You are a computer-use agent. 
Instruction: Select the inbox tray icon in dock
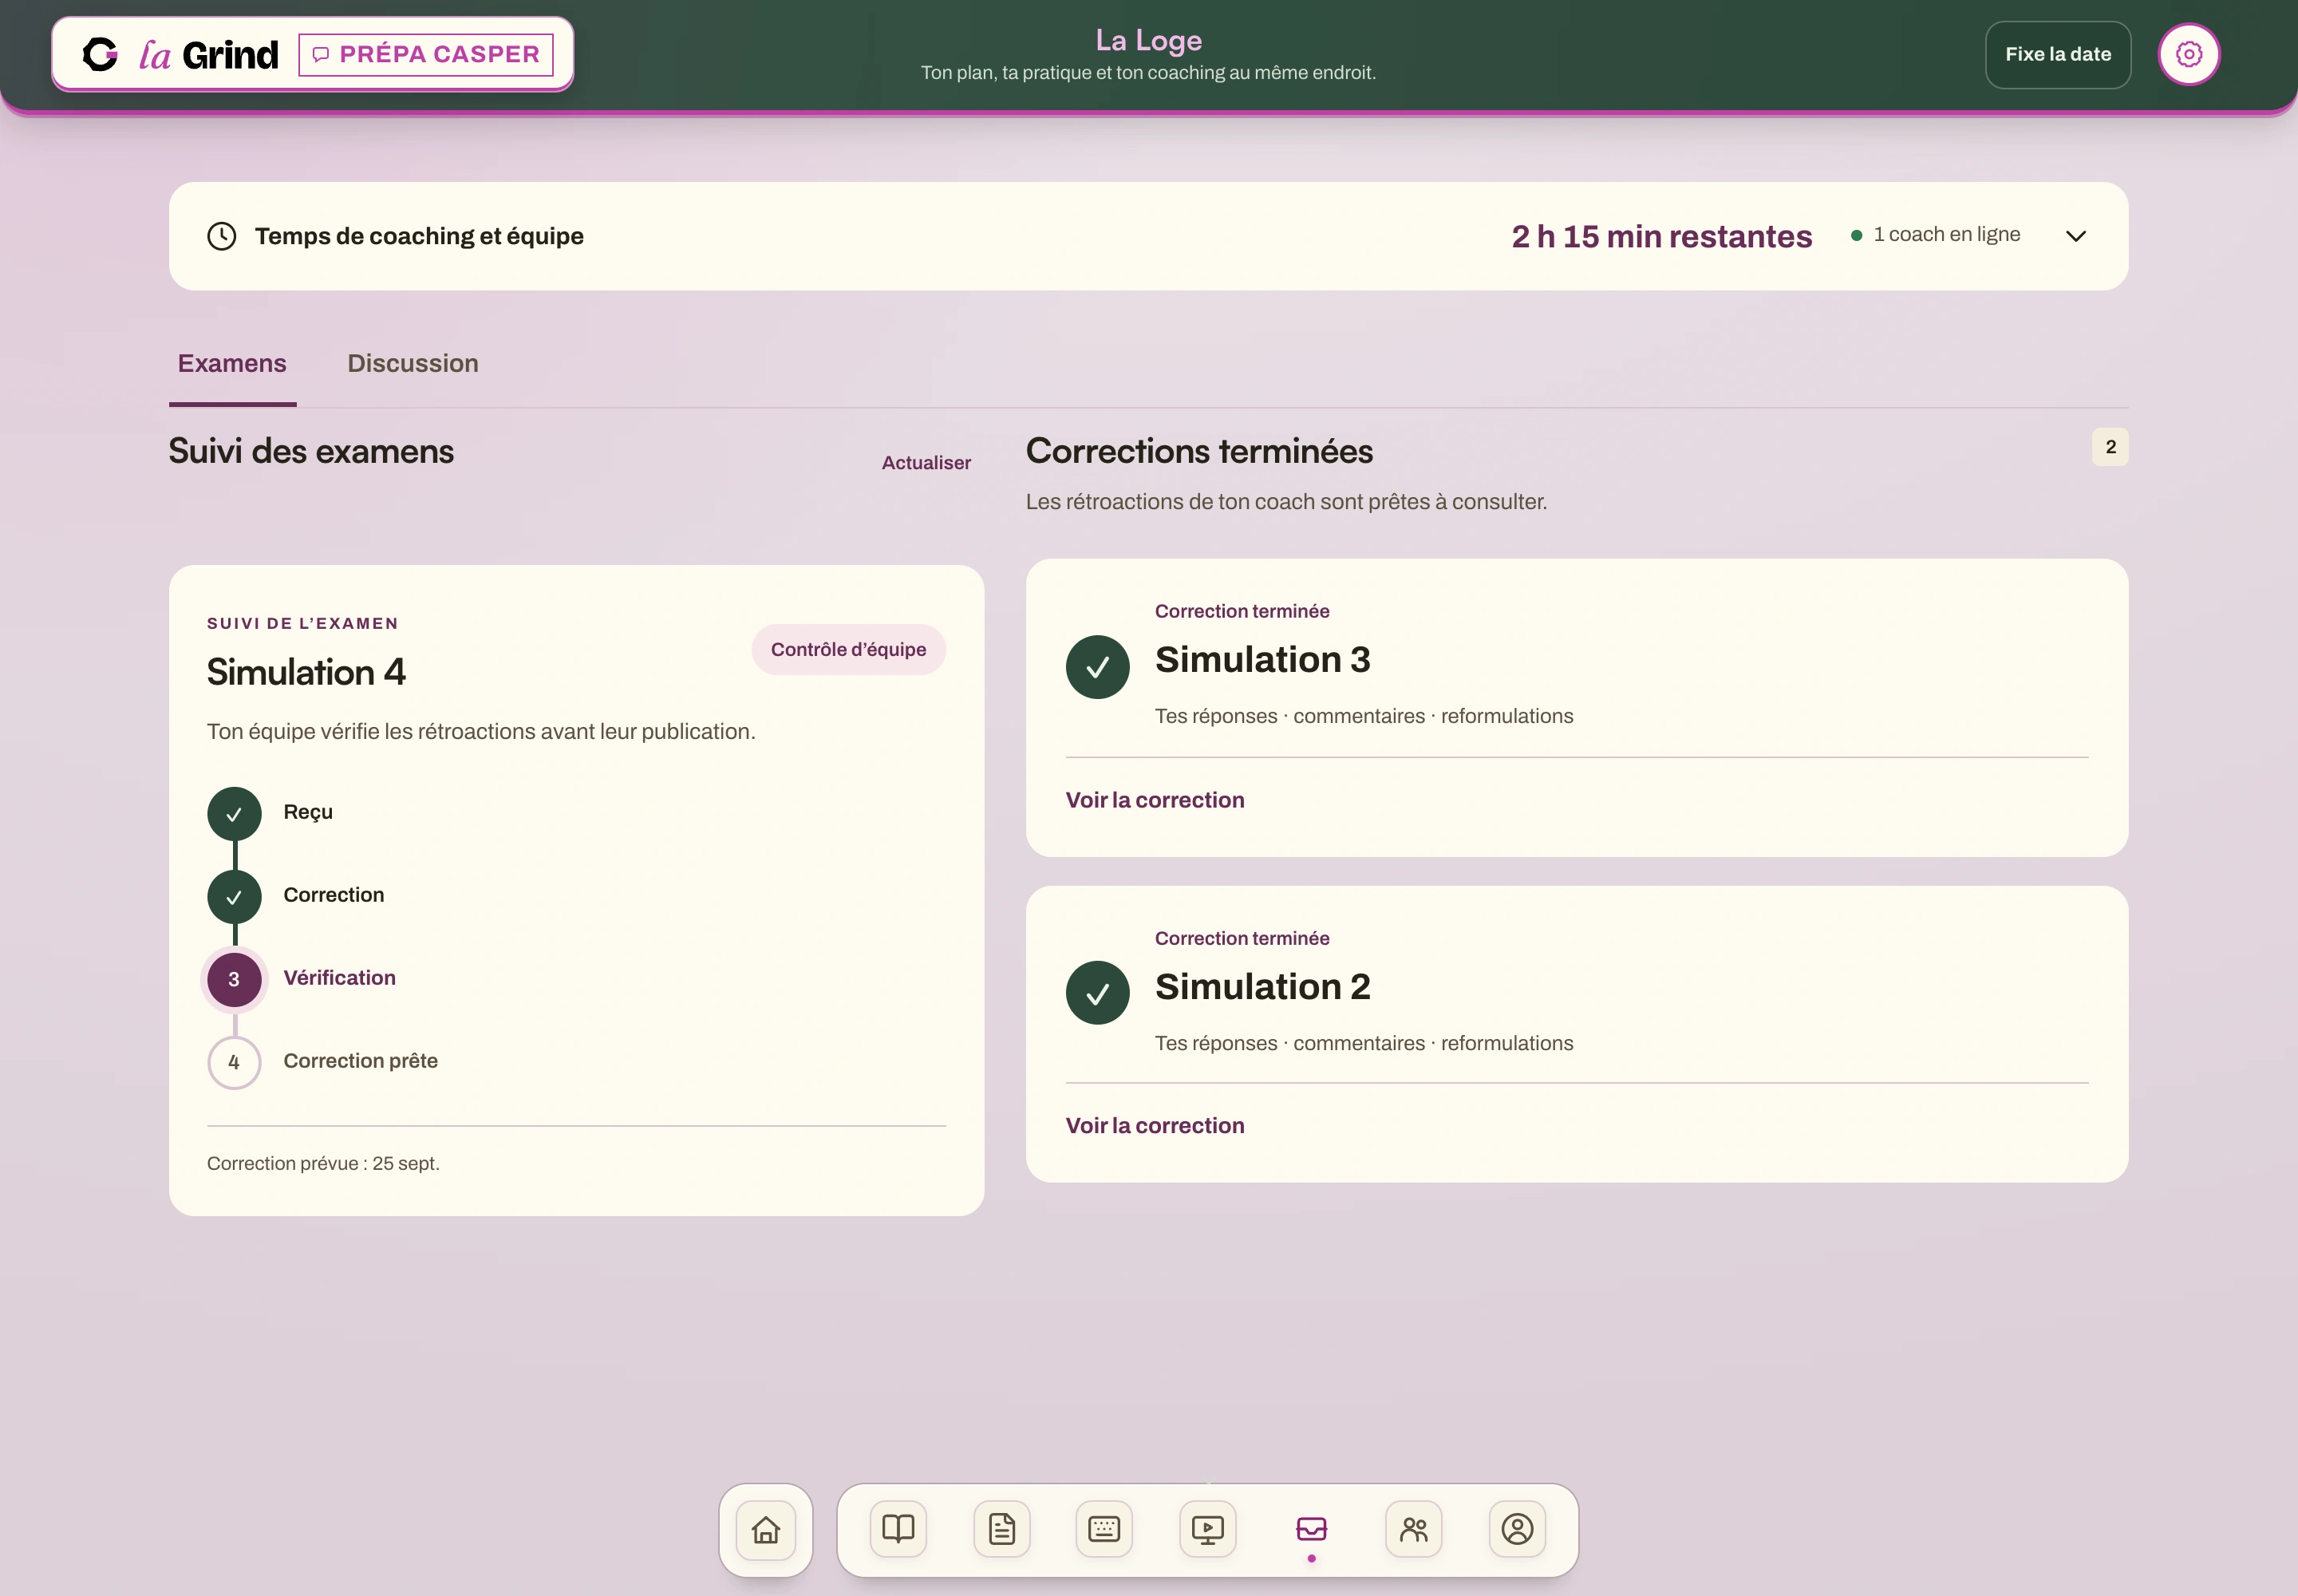(x=1311, y=1529)
